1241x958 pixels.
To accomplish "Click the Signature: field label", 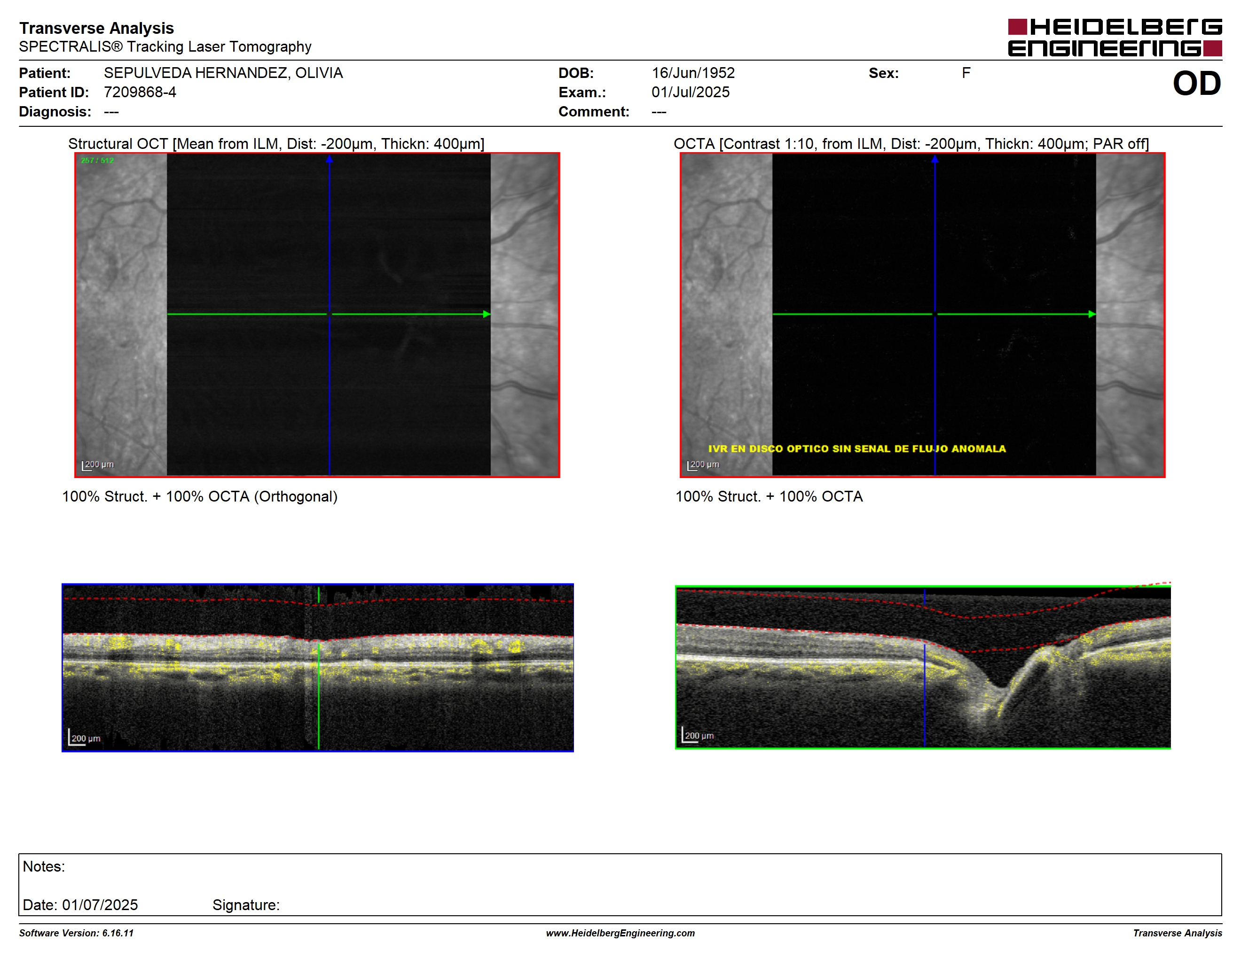I will (x=246, y=904).
